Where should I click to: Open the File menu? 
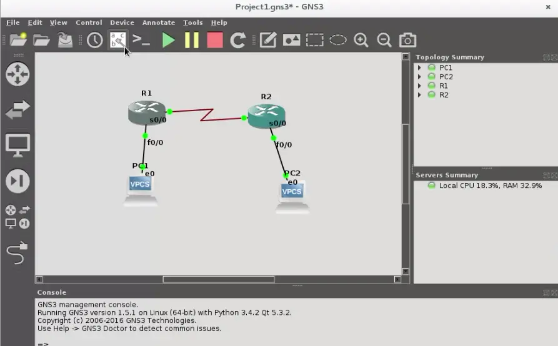tap(13, 22)
